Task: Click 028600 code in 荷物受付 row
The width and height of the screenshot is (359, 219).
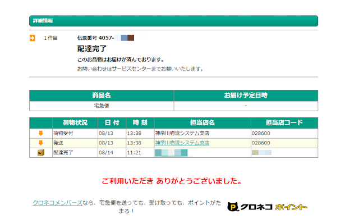Action: [x=261, y=133]
